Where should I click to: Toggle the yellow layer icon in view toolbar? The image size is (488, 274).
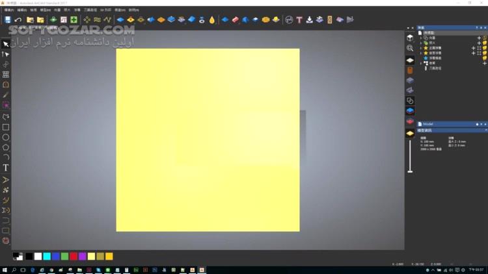[x=410, y=133]
